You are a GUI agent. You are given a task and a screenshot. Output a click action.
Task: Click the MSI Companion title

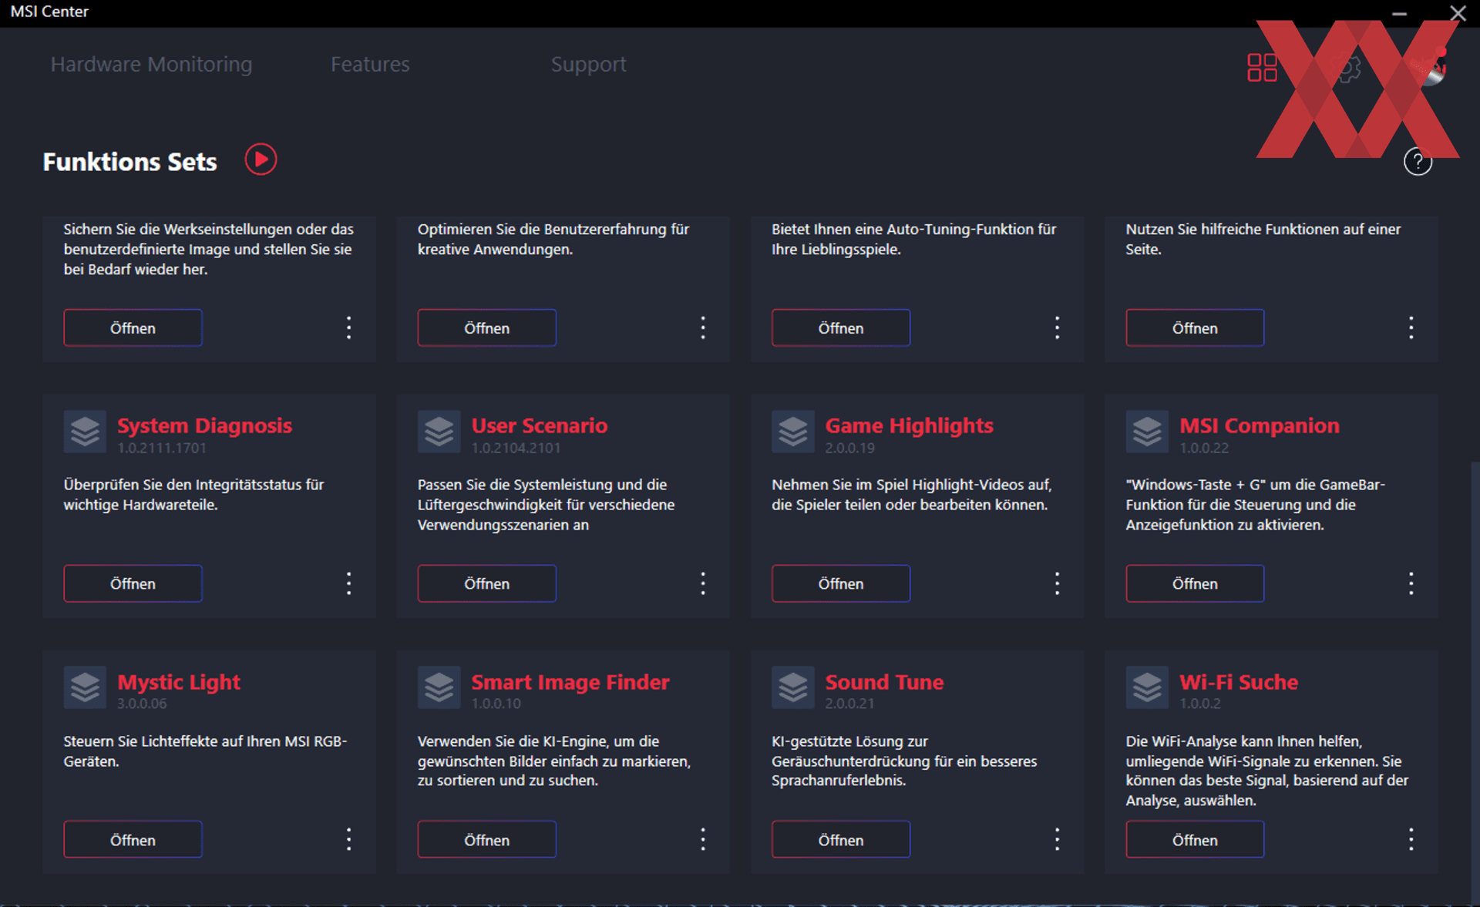pyautogui.click(x=1259, y=425)
